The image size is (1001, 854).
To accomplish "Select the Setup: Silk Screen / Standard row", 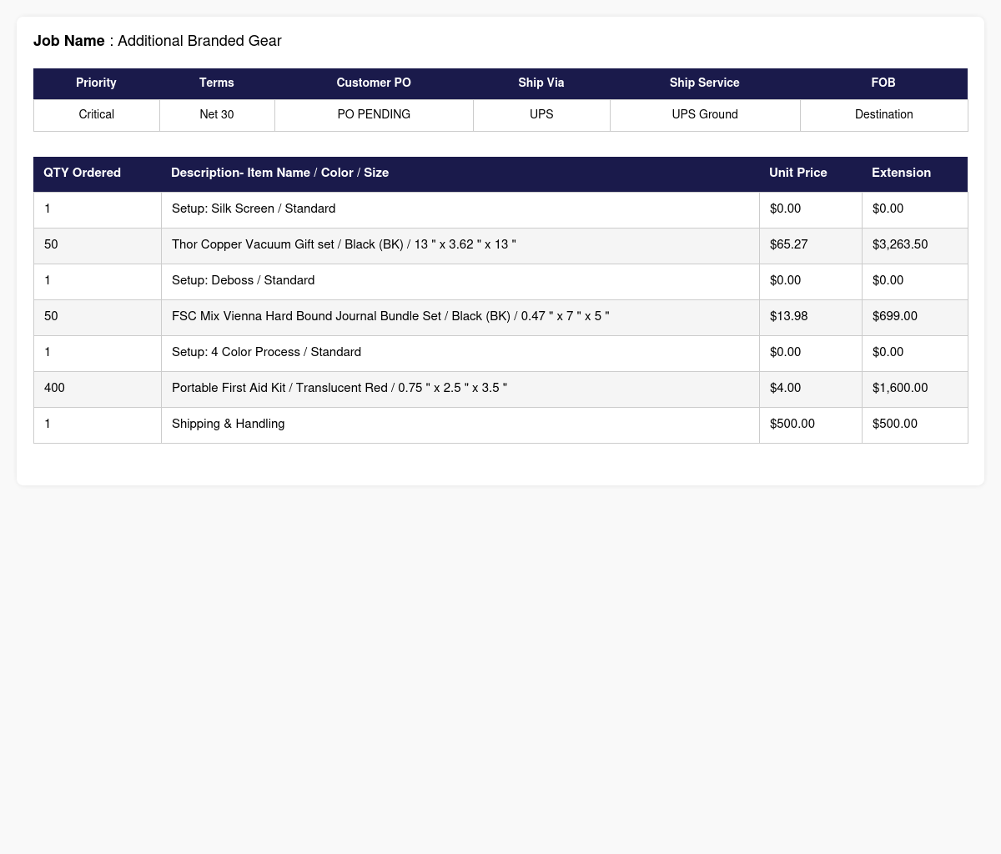I will pyautogui.click(x=500, y=209).
